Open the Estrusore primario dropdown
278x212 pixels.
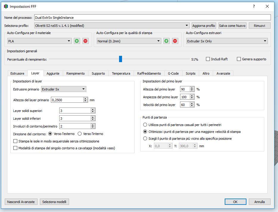point(83,89)
